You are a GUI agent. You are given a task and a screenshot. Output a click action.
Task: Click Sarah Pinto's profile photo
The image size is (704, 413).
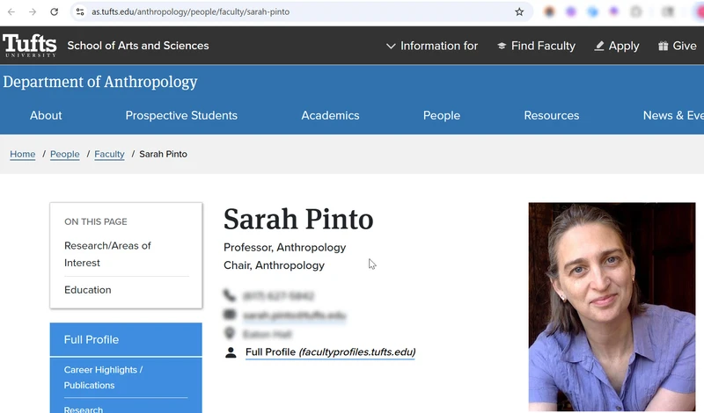612,307
